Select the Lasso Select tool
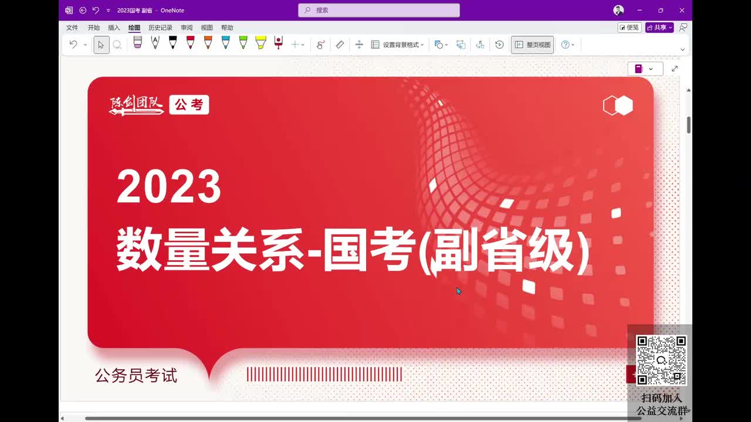The image size is (751, 422). (x=117, y=45)
